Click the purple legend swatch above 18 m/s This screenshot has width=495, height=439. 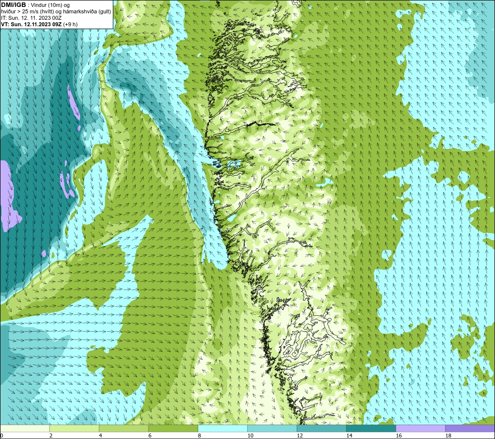(470, 429)
